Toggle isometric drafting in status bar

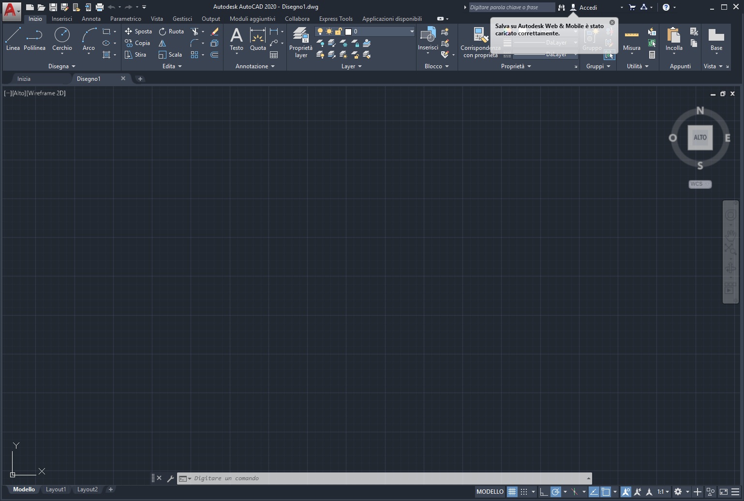[x=574, y=492]
